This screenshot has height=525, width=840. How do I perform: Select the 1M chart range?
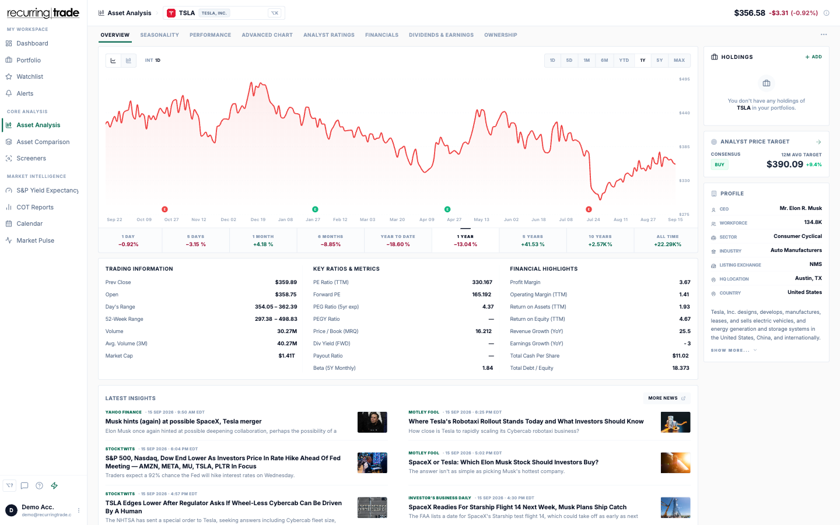pos(587,60)
